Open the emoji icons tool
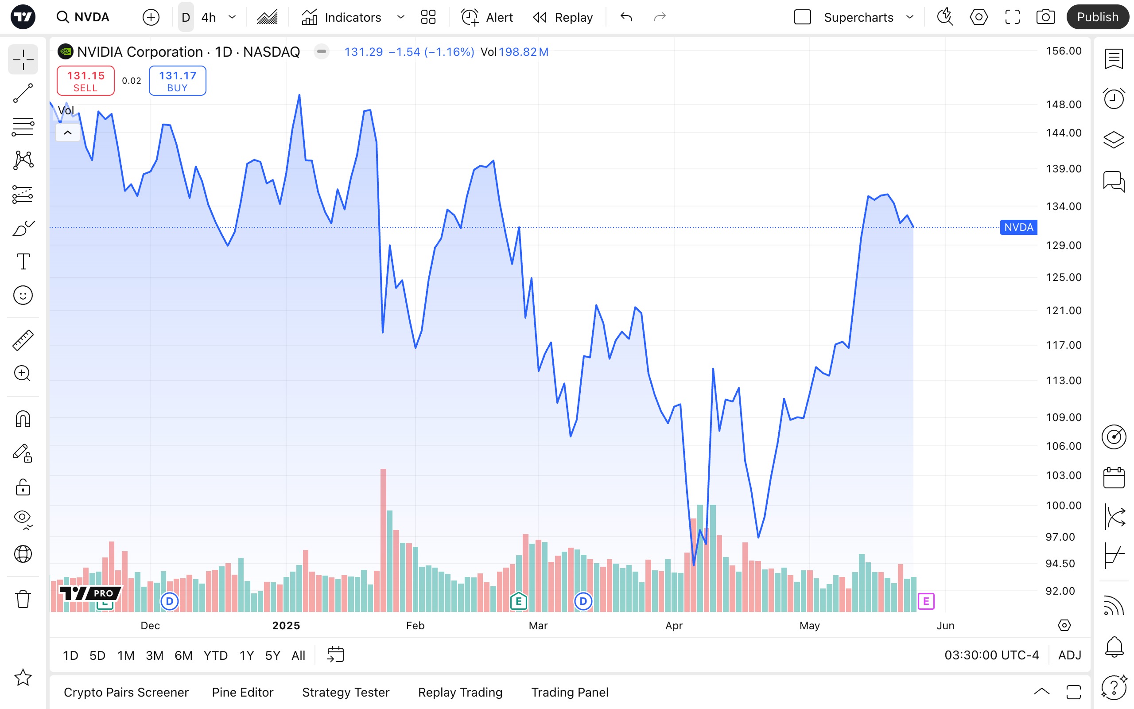This screenshot has height=709, width=1134. (x=23, y=296)
